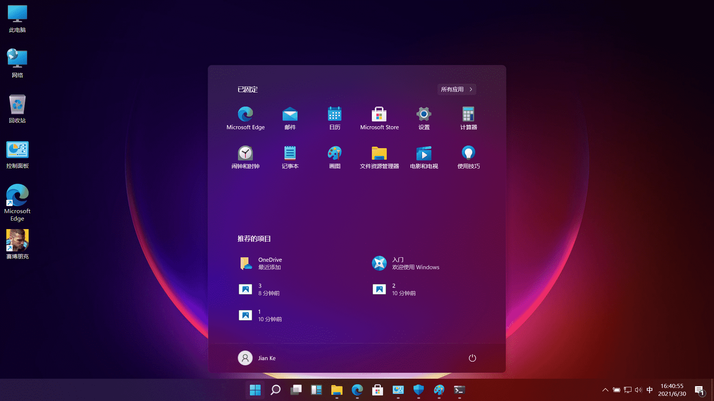Viewport: 714px width, 401px height.
Task: Open 使用技巧 (Tips) app
Action: pos(469,157)
